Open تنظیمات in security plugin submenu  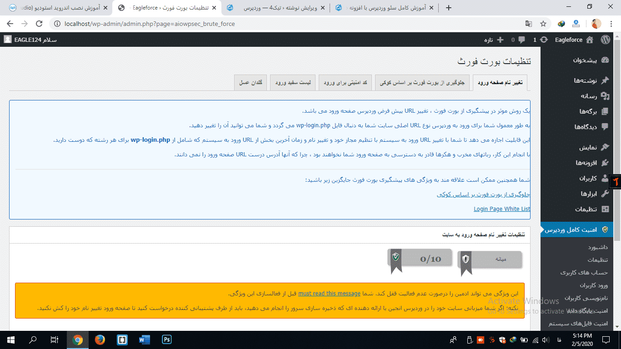point(598,260)
